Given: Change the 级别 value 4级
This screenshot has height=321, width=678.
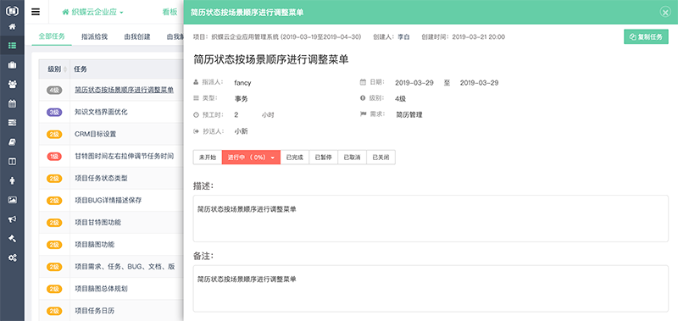Looking at the screenshot, I should click(x=400, y=99).
